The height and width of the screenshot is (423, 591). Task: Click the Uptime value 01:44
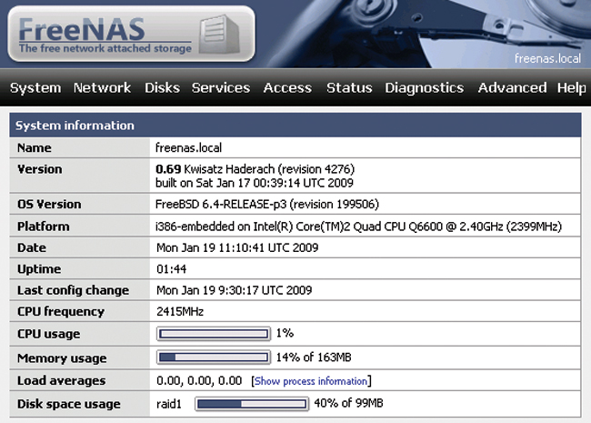pos(172,268)
